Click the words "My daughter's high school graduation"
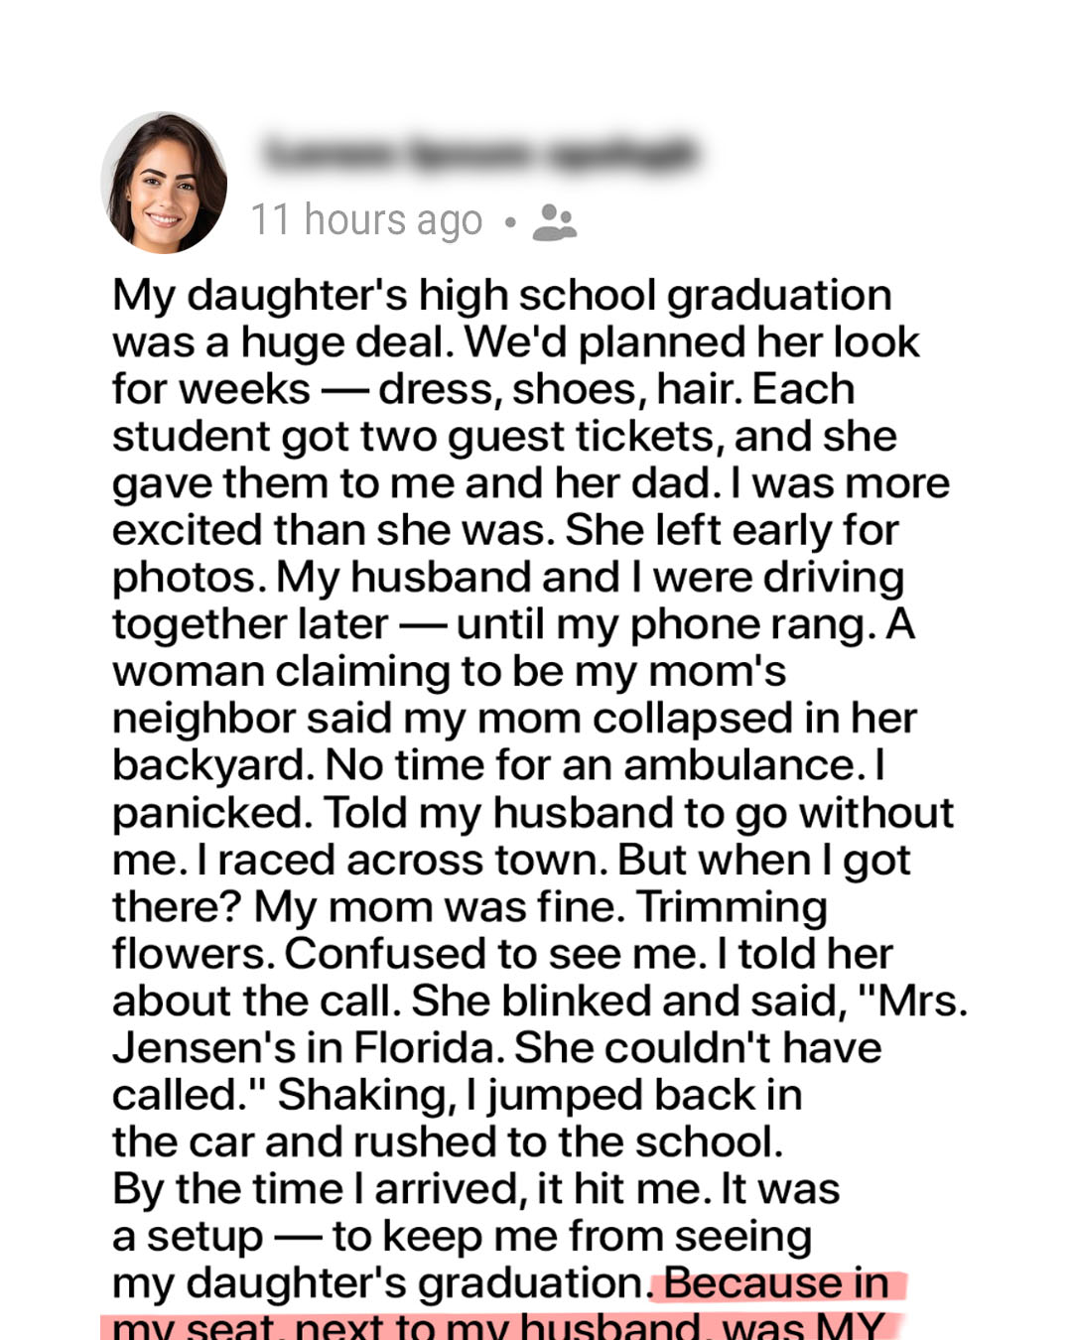 [x=501, y=296]
